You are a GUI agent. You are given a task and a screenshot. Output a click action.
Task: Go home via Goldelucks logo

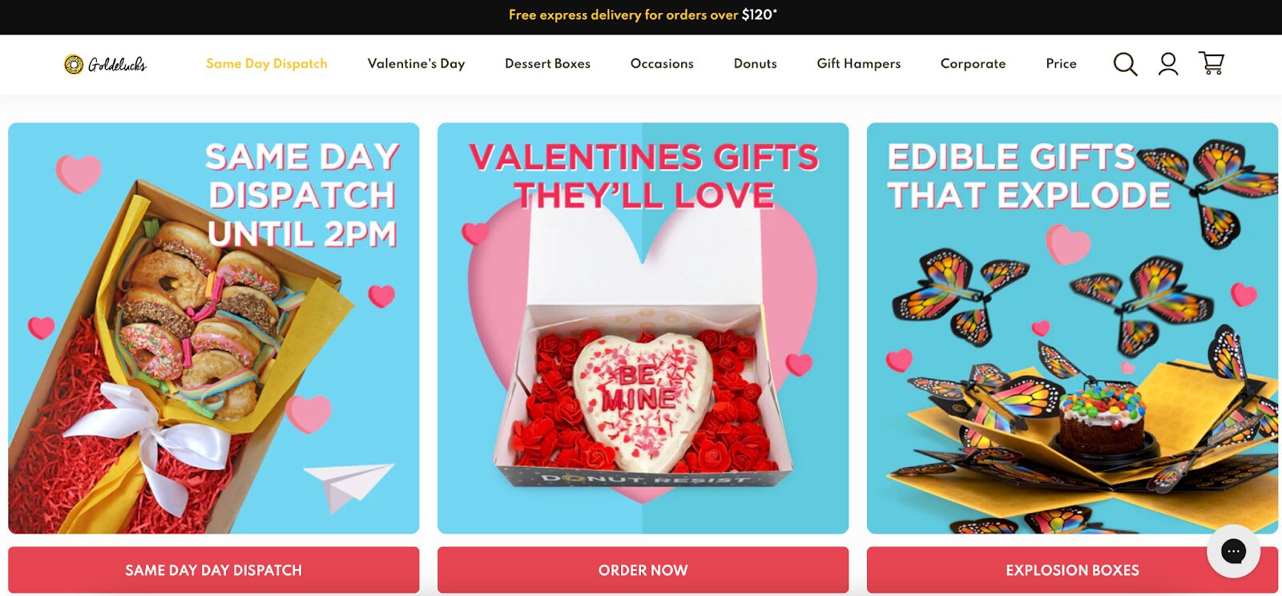pyautogui.click(x=105, y=64)
